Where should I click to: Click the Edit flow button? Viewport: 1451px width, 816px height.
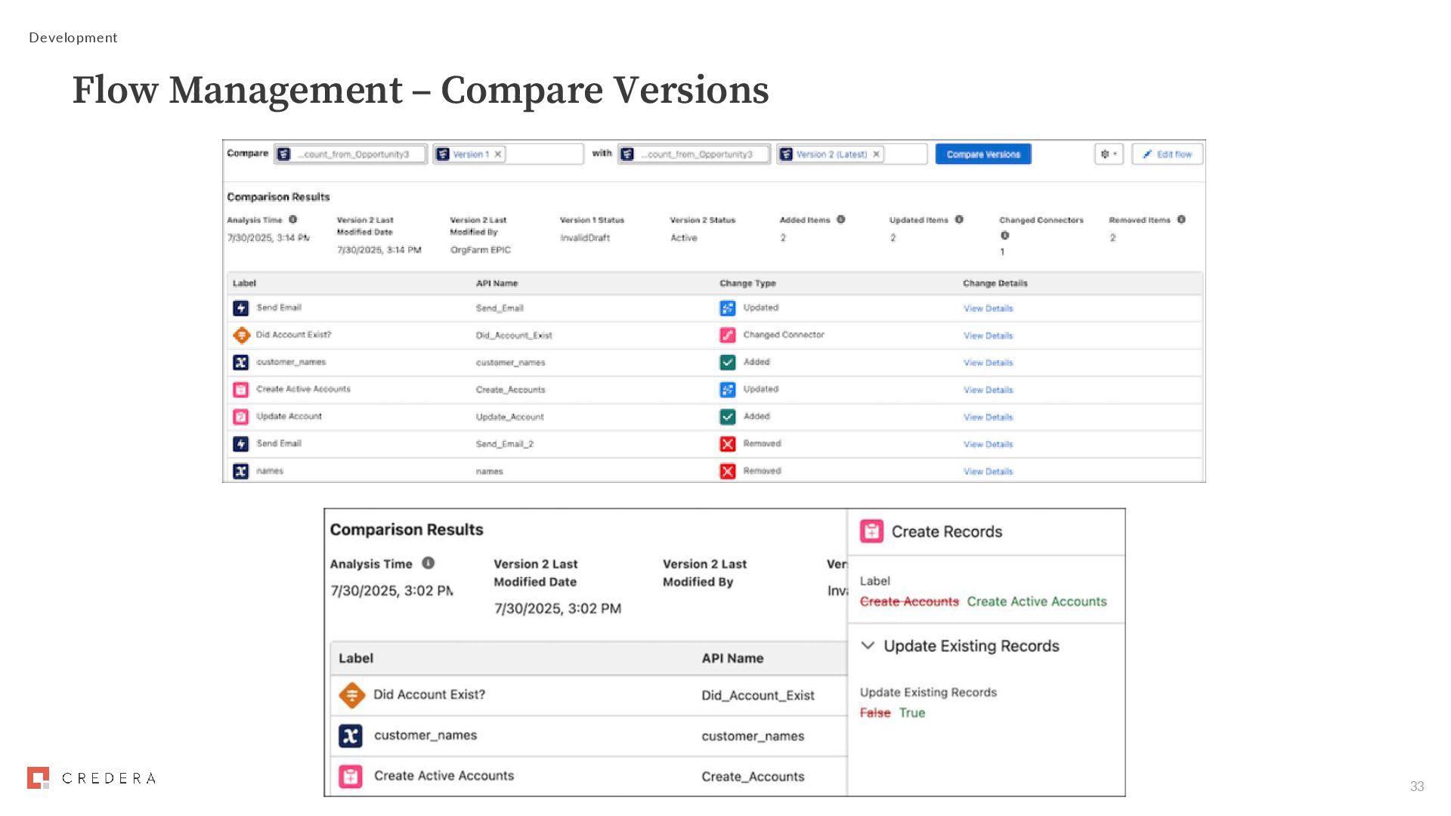[1167, 154]
